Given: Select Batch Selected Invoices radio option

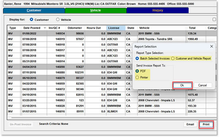Looking at the screenshot, I should click(153, 58).
